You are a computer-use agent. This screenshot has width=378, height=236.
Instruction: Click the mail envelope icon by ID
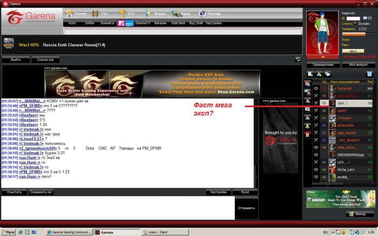[x=364, y=18]
